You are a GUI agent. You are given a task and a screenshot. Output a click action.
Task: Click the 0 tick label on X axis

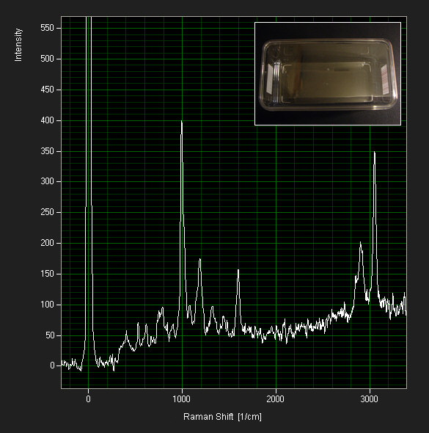click(x=88, y=399)
